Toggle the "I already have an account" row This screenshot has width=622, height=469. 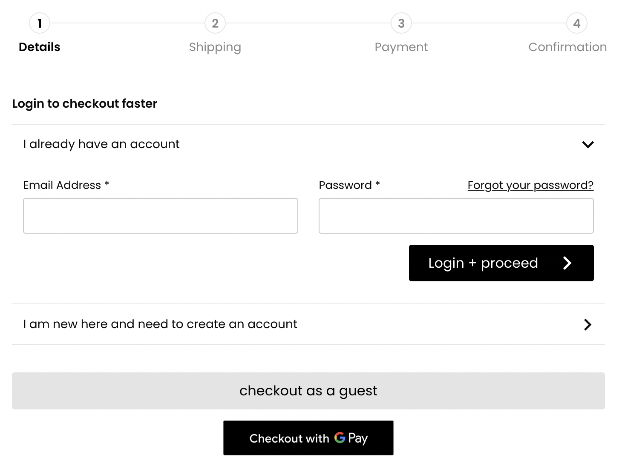[x=101, y=144]
